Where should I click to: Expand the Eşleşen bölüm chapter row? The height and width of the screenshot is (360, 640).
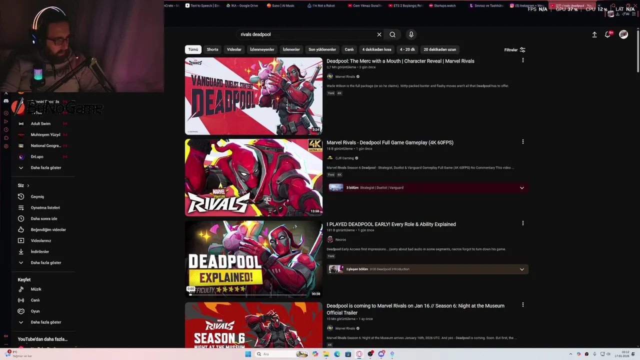pos(427,269)
